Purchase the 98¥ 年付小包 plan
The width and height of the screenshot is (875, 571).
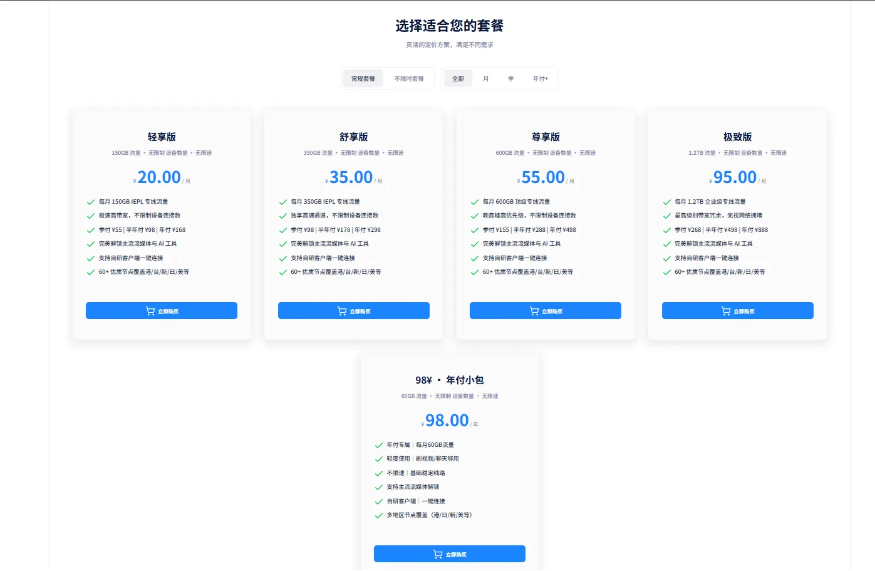450,554
